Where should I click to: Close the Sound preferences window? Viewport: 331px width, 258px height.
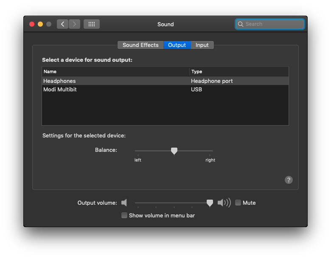(x=32, y=24)
